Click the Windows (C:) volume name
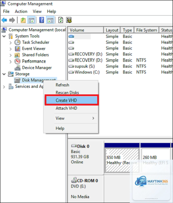Screen dimensions: 173x203 [87, 72]
